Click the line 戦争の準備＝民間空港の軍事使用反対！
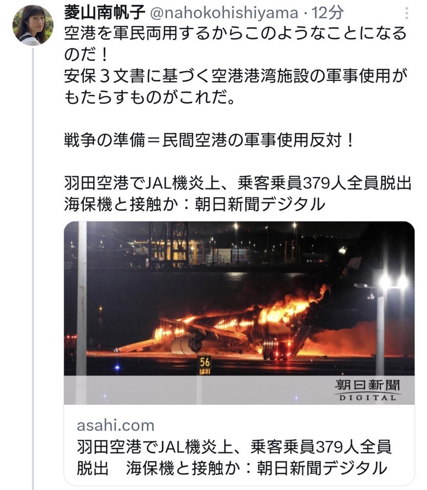 (x=210, y=140)
